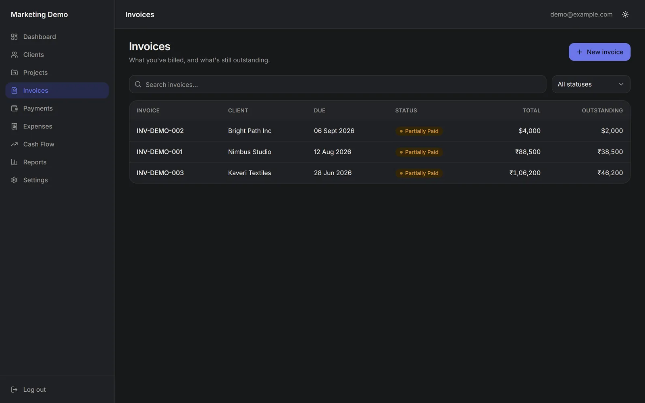
Task: Click total ₹1,06,200
Action: [x=525, y=172]
